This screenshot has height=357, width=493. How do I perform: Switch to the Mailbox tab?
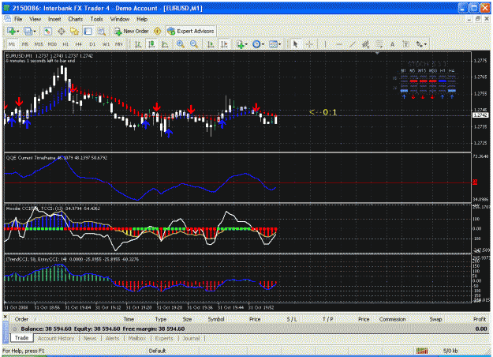coord(137,338)
